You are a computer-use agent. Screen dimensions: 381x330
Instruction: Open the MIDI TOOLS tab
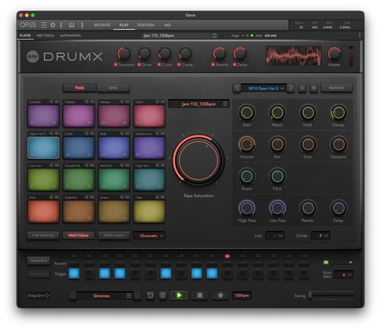click(45, 36)
